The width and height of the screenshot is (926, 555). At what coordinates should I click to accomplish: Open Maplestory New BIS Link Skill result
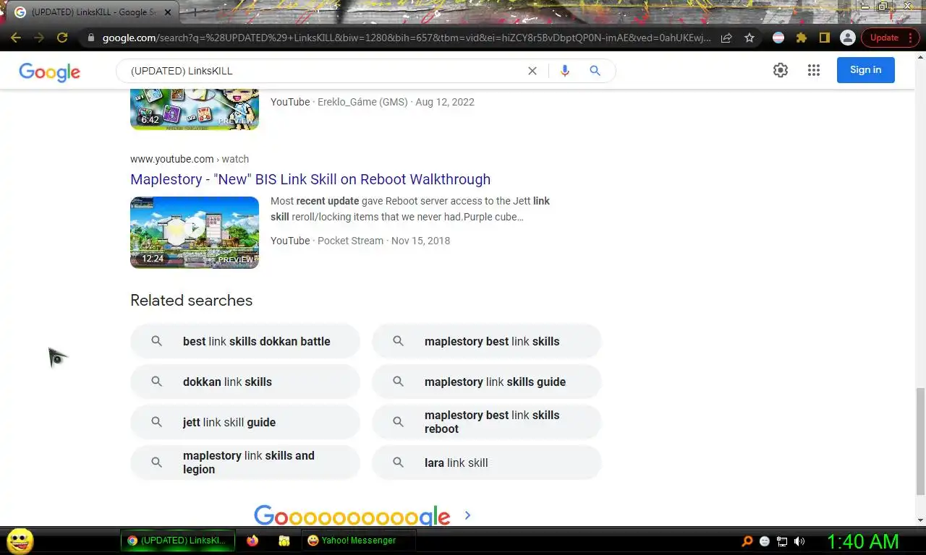point(310,179)
